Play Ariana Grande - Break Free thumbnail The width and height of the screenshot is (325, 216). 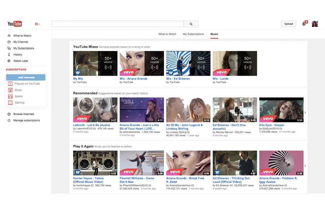[x=188, y=163]
